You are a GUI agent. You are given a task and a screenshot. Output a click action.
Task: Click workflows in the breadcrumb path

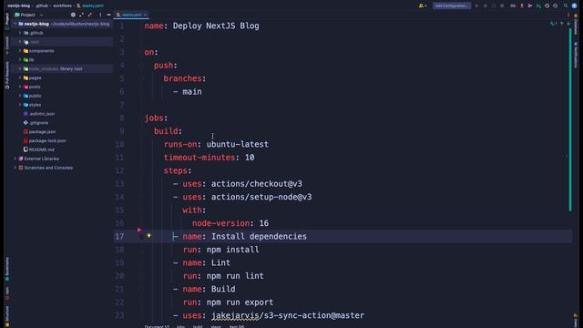pos(62,5)
